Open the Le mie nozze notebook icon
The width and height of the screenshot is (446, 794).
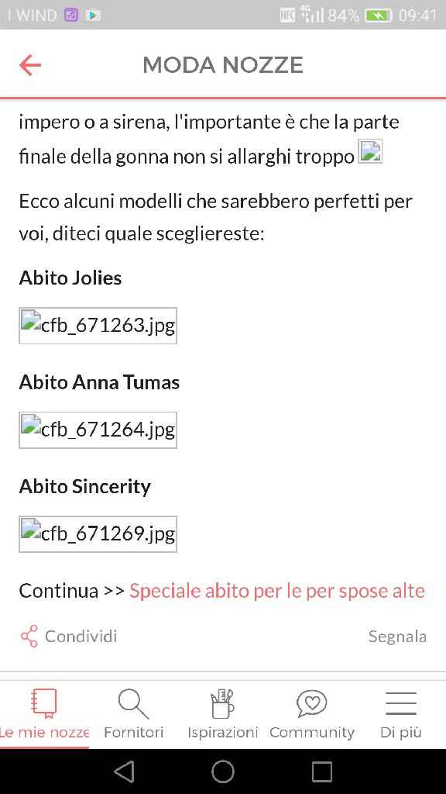pos(44,703)
